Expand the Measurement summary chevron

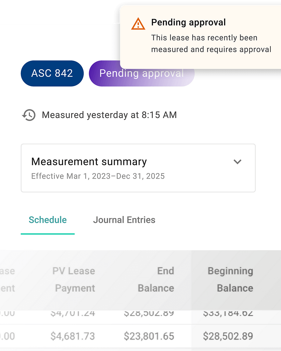tap(237, 161)
